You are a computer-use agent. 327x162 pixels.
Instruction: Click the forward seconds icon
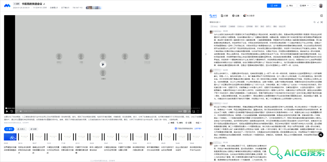(16, 112)
